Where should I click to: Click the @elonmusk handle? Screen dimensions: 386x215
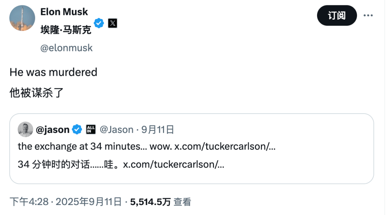click(x=66, y=48)
